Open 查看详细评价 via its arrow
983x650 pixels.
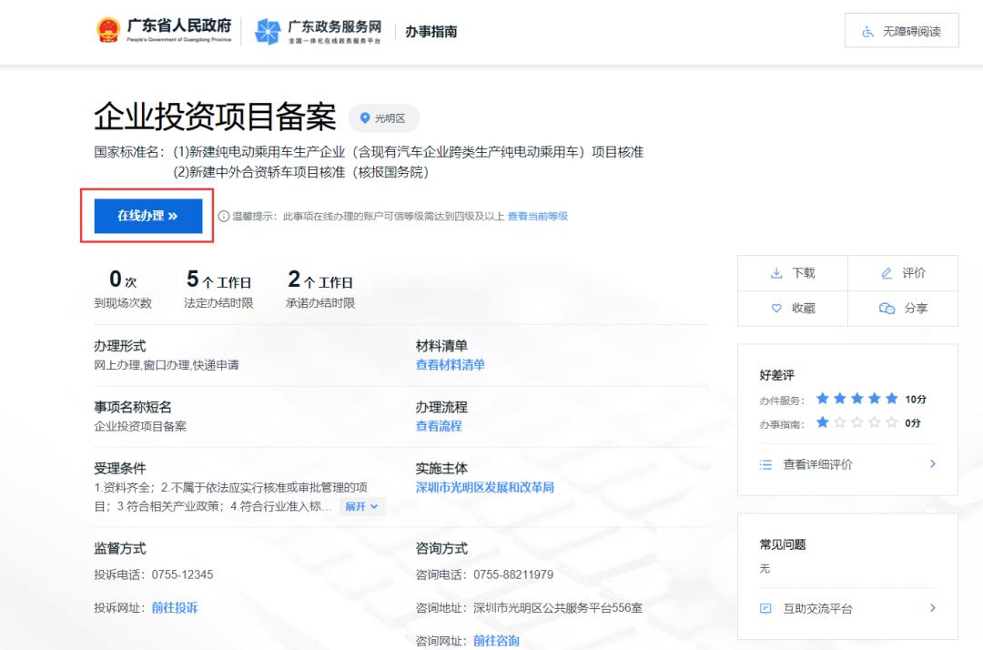tap(932, 464)
